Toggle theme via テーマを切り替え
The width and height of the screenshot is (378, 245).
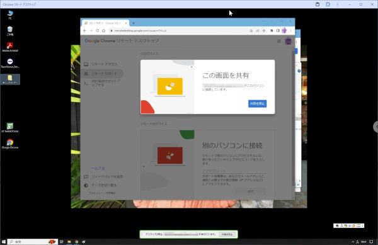[x=101, y=185]
